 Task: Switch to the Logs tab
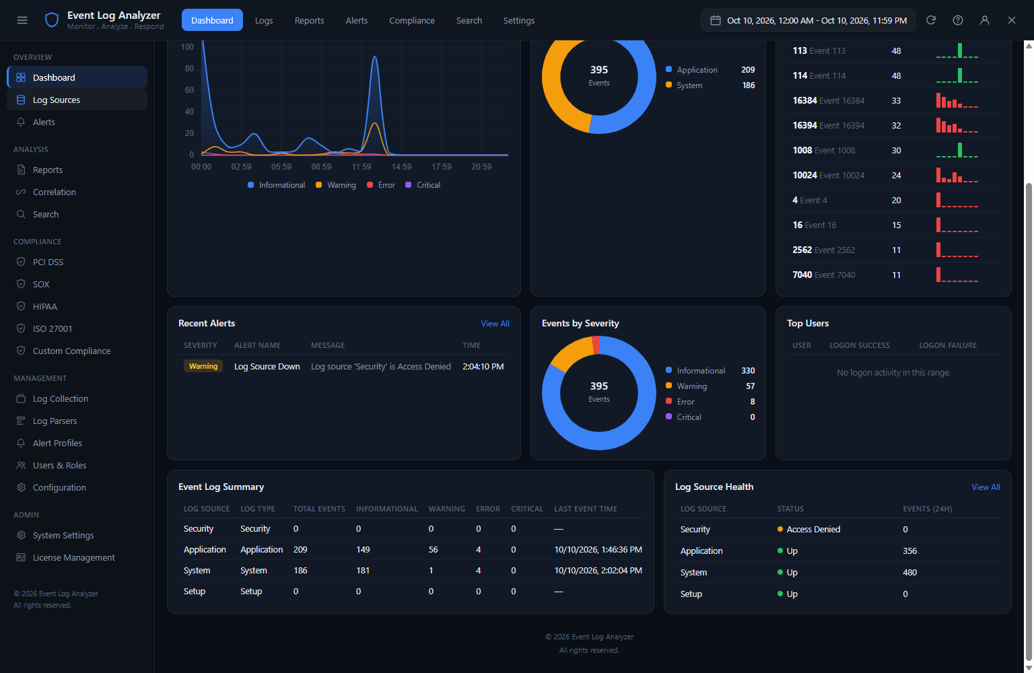point(264,20)
